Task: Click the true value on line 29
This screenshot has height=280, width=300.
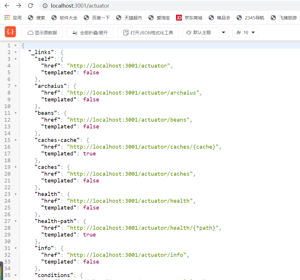Action: coord(89,235)
